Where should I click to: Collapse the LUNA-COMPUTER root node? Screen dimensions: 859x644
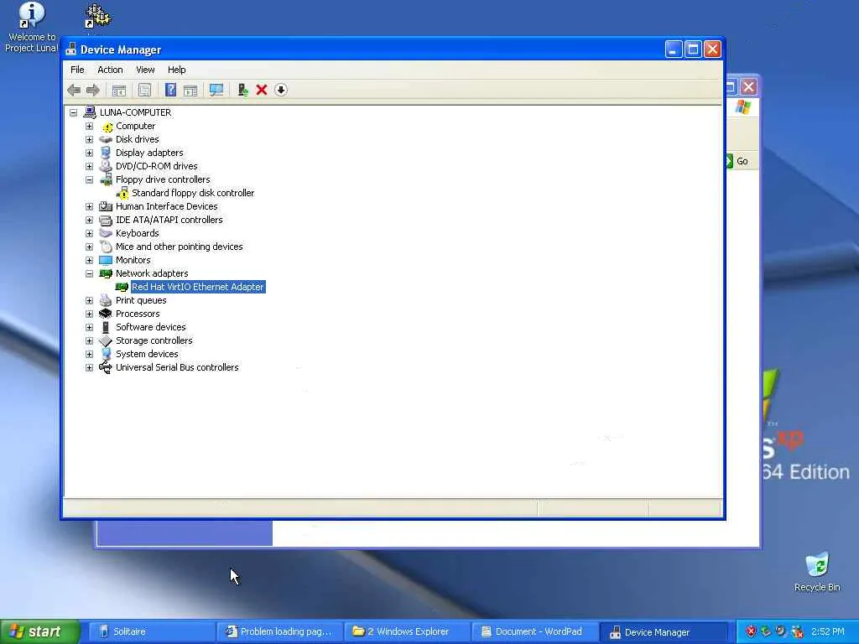pos(74,113)
